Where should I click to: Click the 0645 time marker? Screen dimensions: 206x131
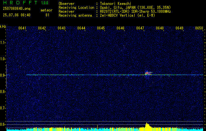pyautogui.click(x=101, y=28)
